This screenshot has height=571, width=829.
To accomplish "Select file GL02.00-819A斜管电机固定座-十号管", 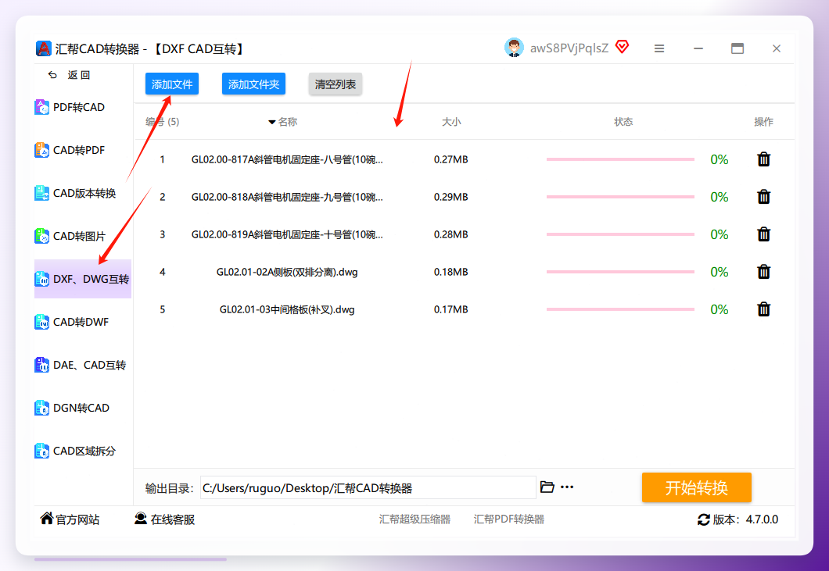I will [x=287, y=234].
